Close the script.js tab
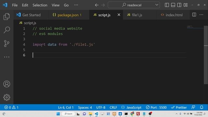This screenshot has width=208, height=117. pyautogui.click(x=119, y=15)
